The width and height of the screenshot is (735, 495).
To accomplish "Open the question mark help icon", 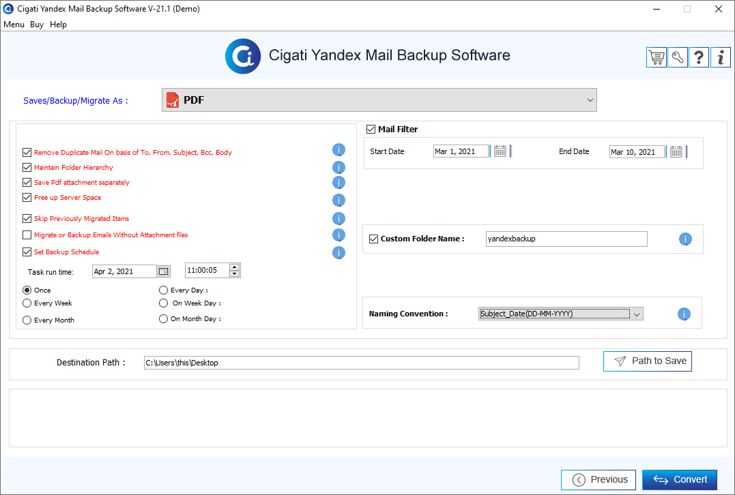I will tap(699, 57).
